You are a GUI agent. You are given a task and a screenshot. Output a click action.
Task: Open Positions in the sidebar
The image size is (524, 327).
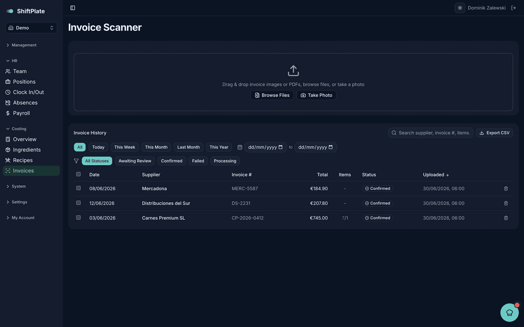point(31,82)
